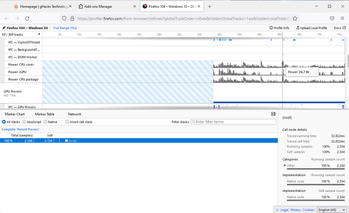Image resolution: width=349 pixels, height=213 pixels.
Task: Open a new tab with plus button
Action: (x=209, y=6)
